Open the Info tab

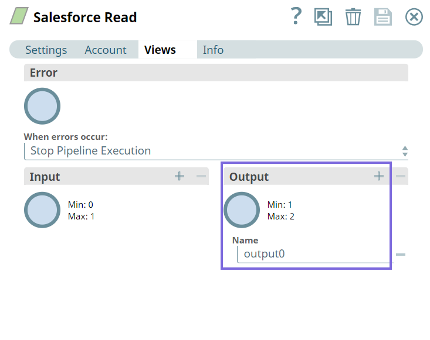tap(213, 50)
